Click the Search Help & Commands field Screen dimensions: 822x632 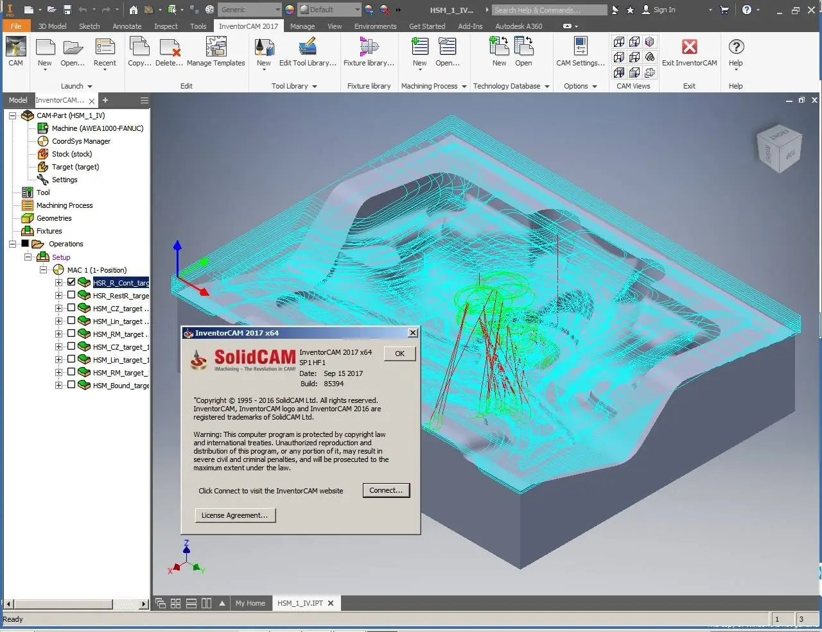550,10
